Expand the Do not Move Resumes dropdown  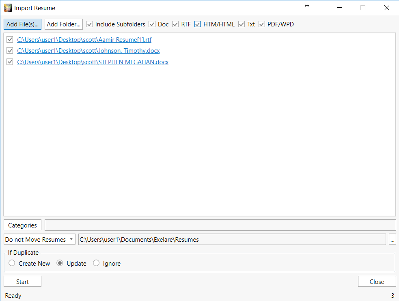(x=39, y=239)
